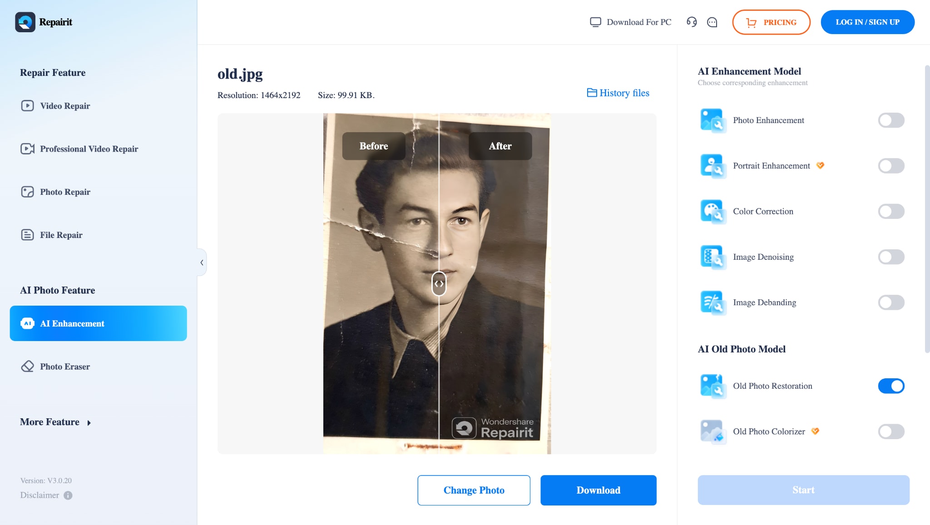Click the AI Photo Feature section heading
This screenshot has height=525, width=930.
click(58, 290)
